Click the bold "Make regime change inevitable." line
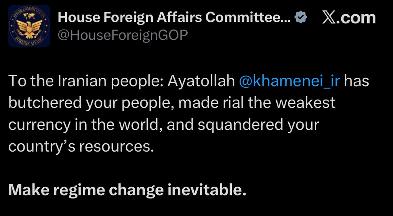393x216 pixels. pyautogui.click(x=127, y=190)
